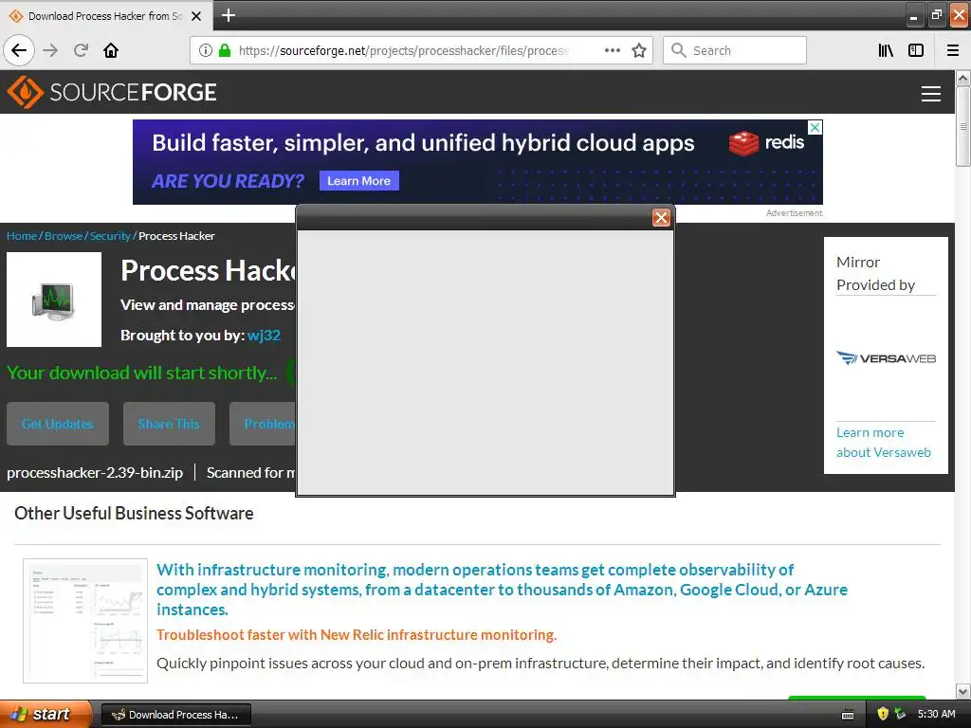
Task: Open the redis banner advertisement
Action: pos(478,161)
